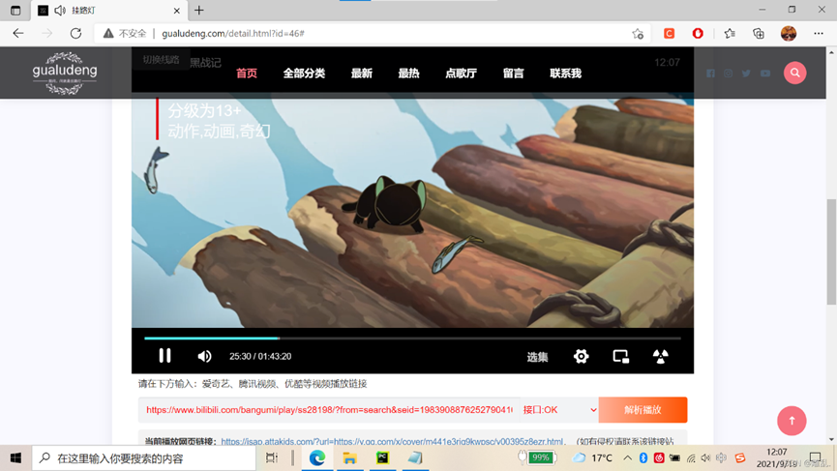
Task: Switch to Microsoft Edge on taskbar
Action: pyautogui.click(x=317, y=457)
